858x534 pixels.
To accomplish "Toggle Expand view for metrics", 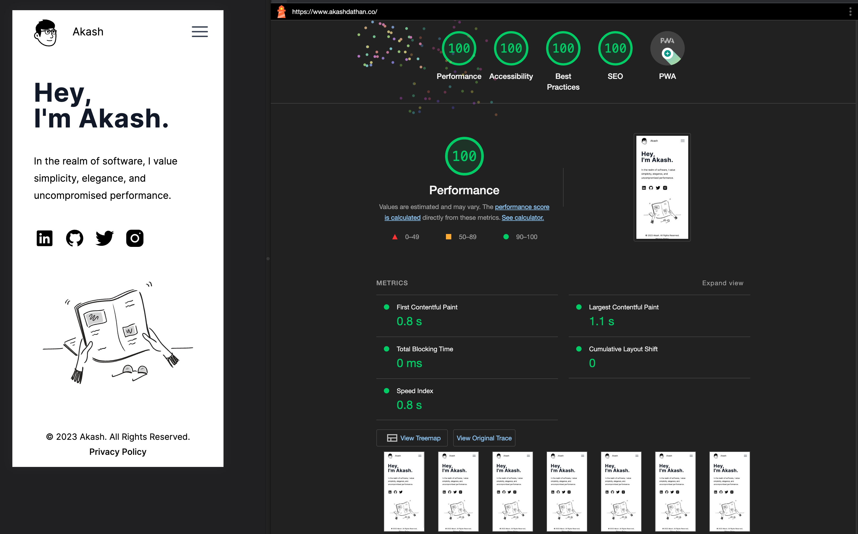I will coord(722,283).
